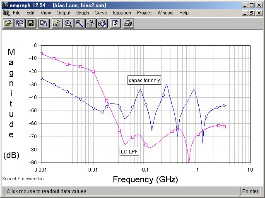Click the 'capacitor only' curve label

point(144,80)
